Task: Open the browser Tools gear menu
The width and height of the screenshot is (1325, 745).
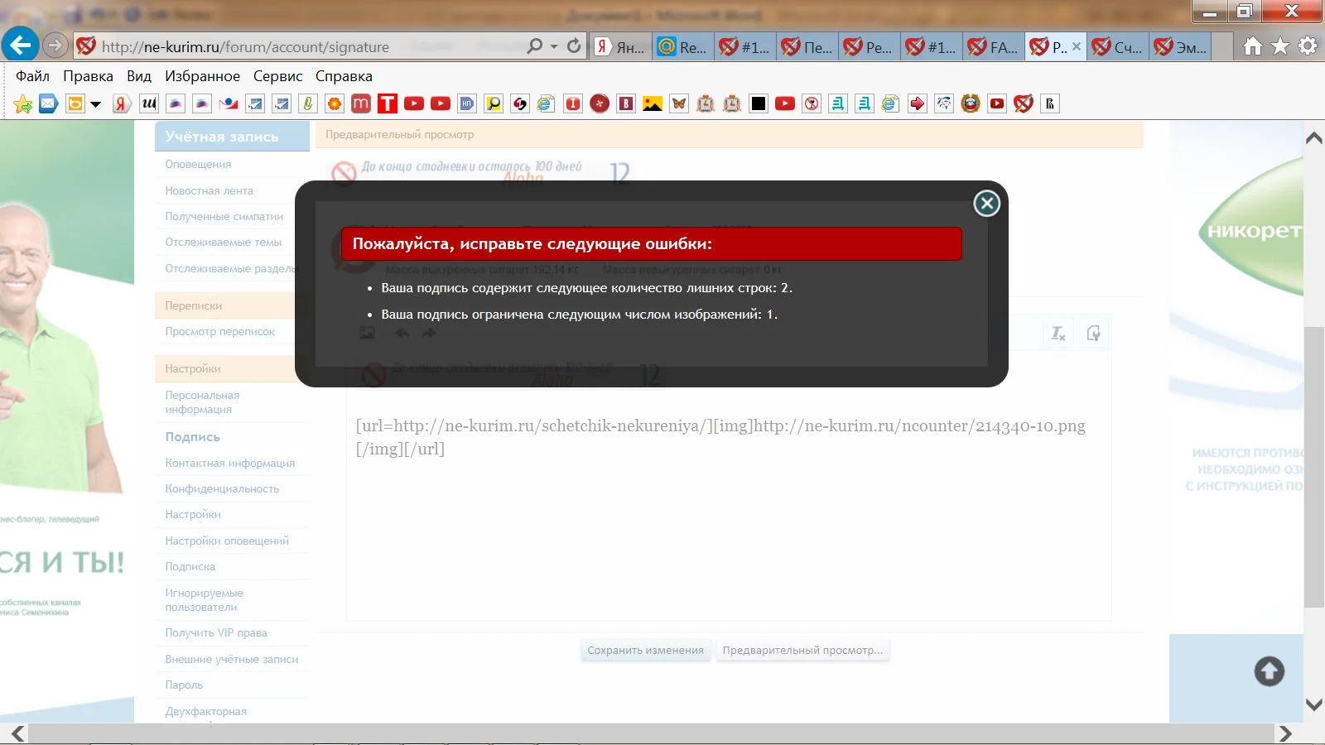Action: click(1308, 46)
